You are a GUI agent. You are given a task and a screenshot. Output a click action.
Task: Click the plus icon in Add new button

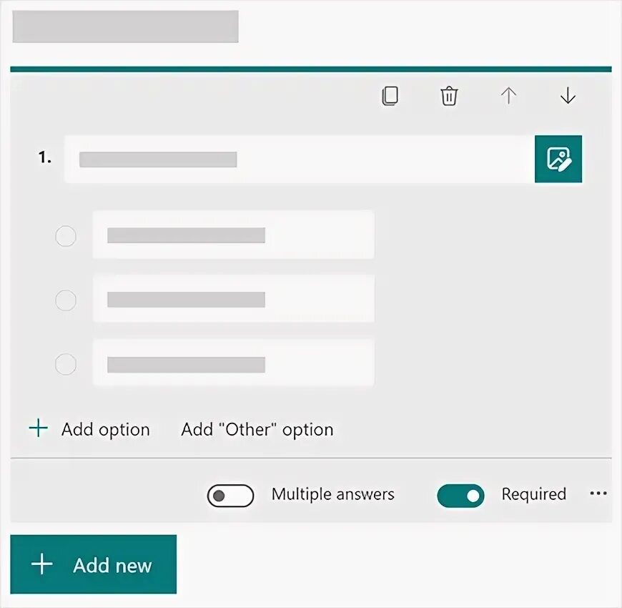click(x=42, y=564)
